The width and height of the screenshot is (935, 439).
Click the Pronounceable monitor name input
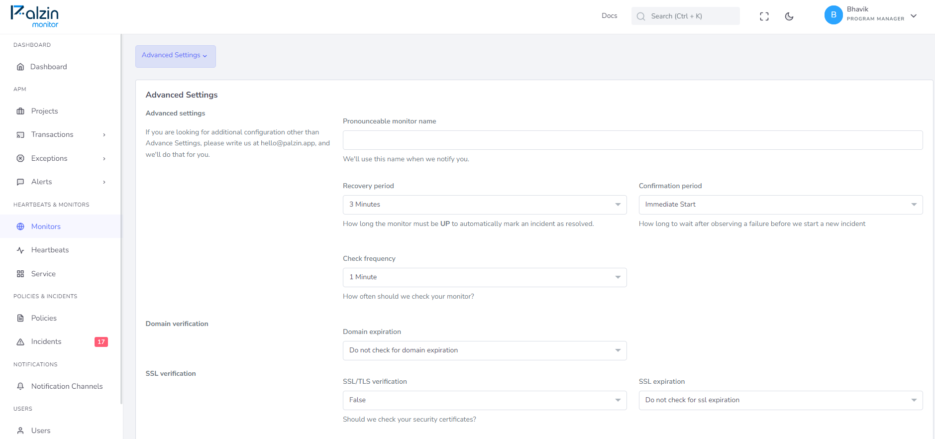tap(632, 140)
